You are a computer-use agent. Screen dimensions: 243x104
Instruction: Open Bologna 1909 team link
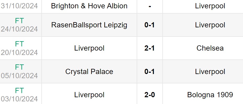(x=210, y=95)
